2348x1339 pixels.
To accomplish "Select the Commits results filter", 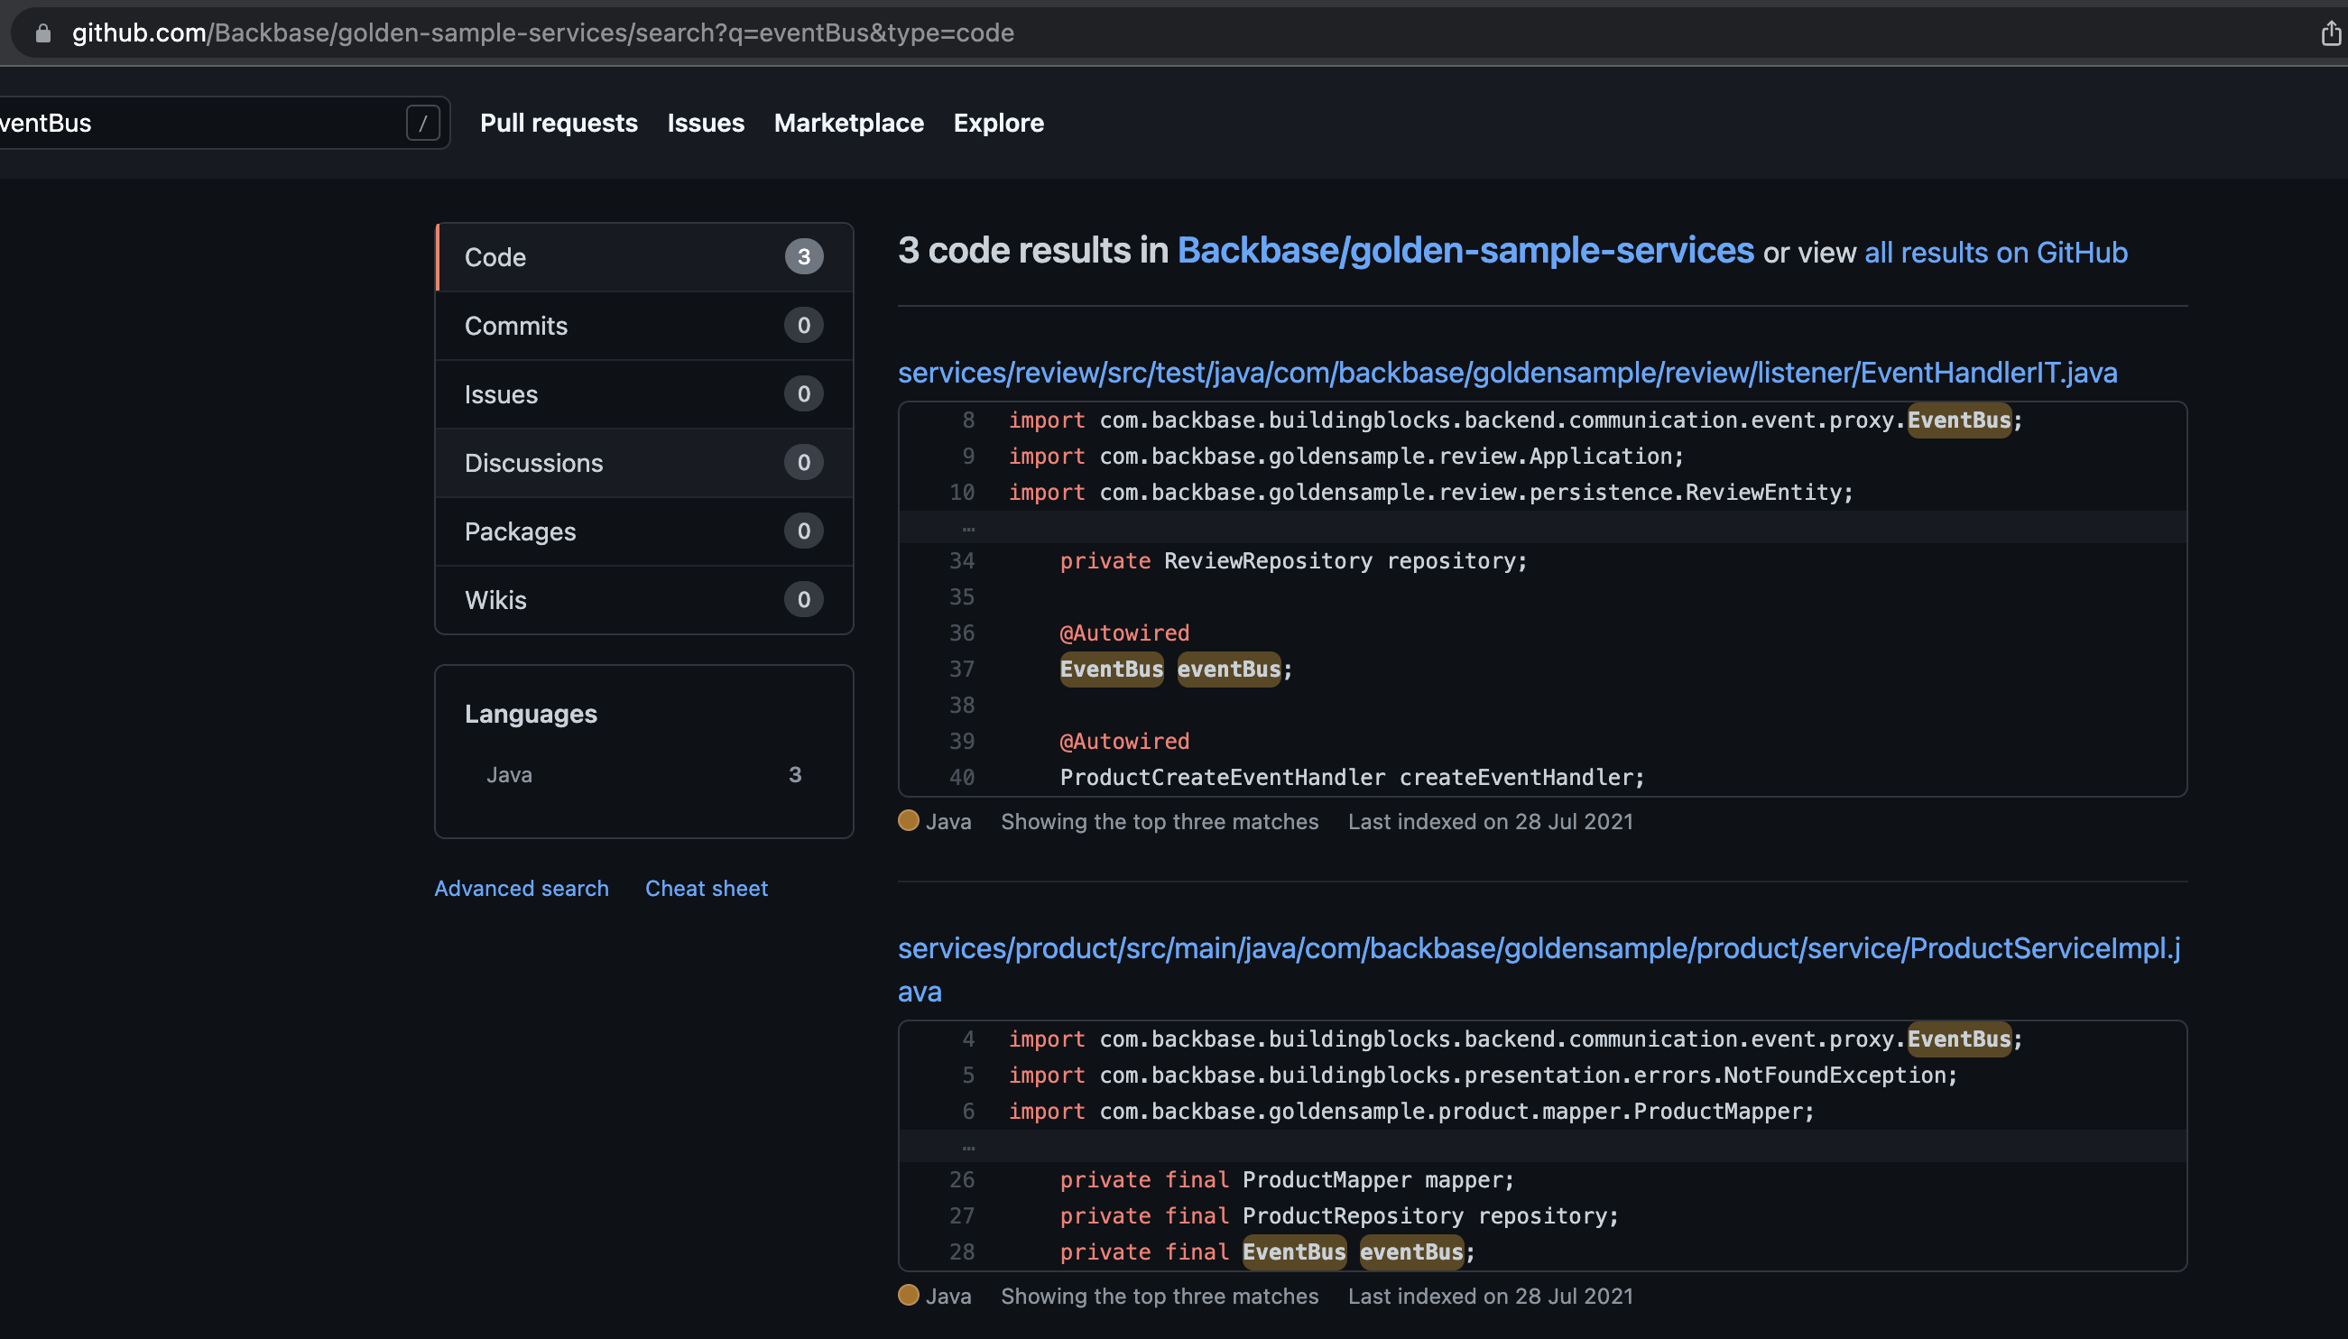I will pyautogui.click(x=643, y=326).
